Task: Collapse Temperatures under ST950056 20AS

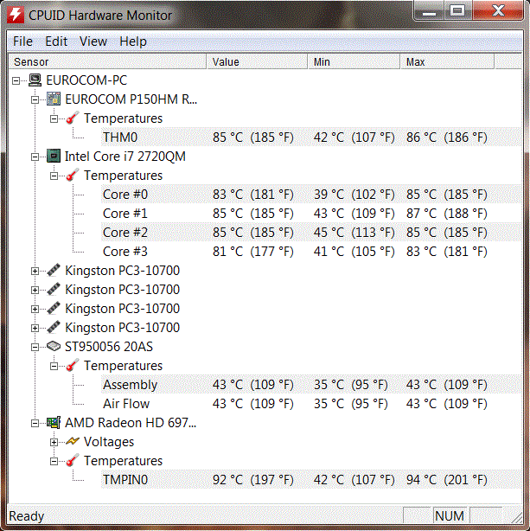Action: 54,367
